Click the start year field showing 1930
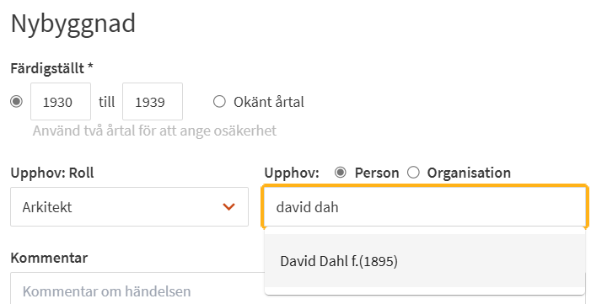 [x=61, y=102]
